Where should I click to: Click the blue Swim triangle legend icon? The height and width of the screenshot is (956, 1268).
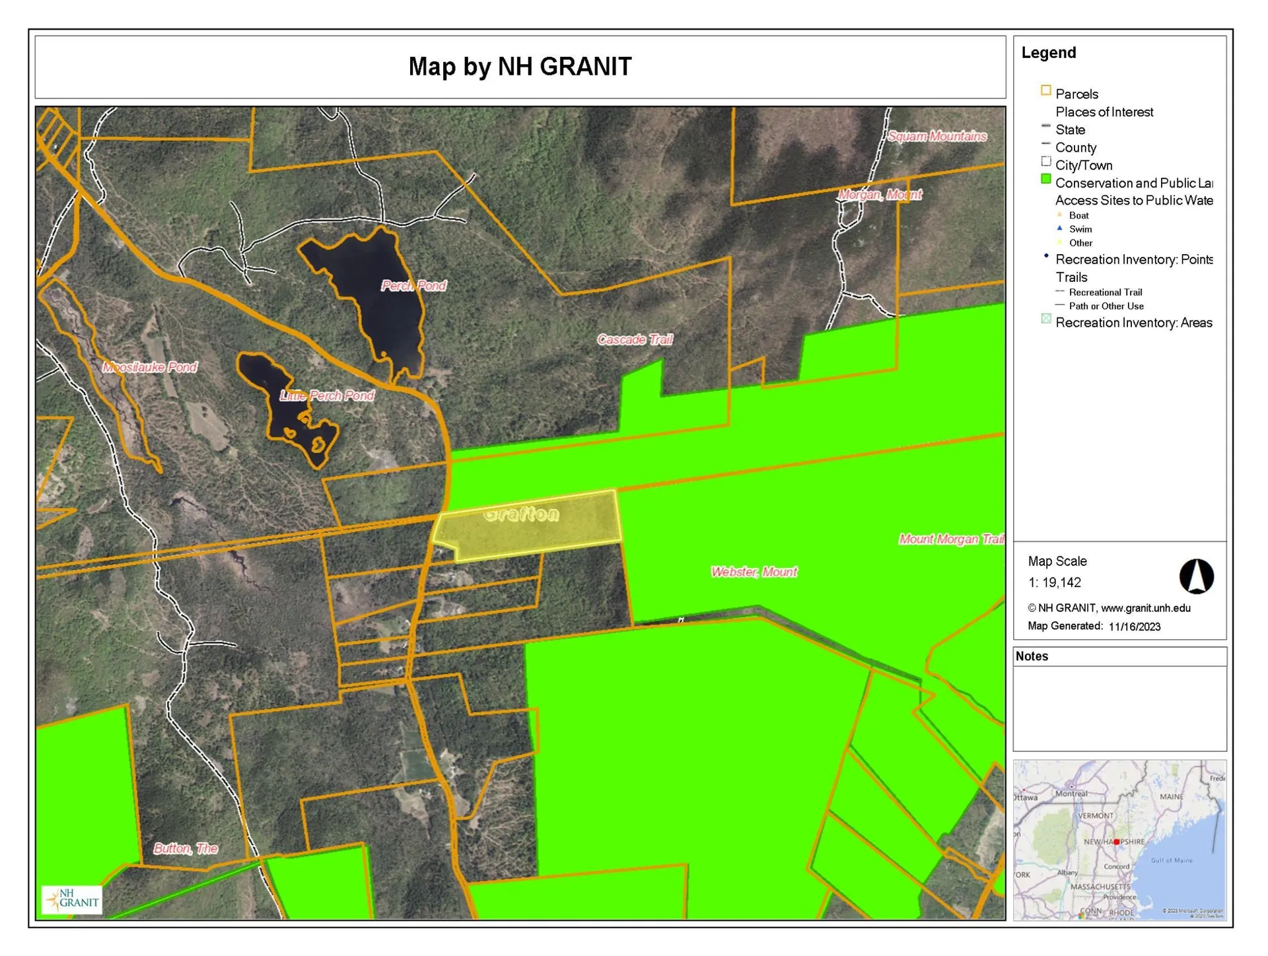pos(1059,228)
